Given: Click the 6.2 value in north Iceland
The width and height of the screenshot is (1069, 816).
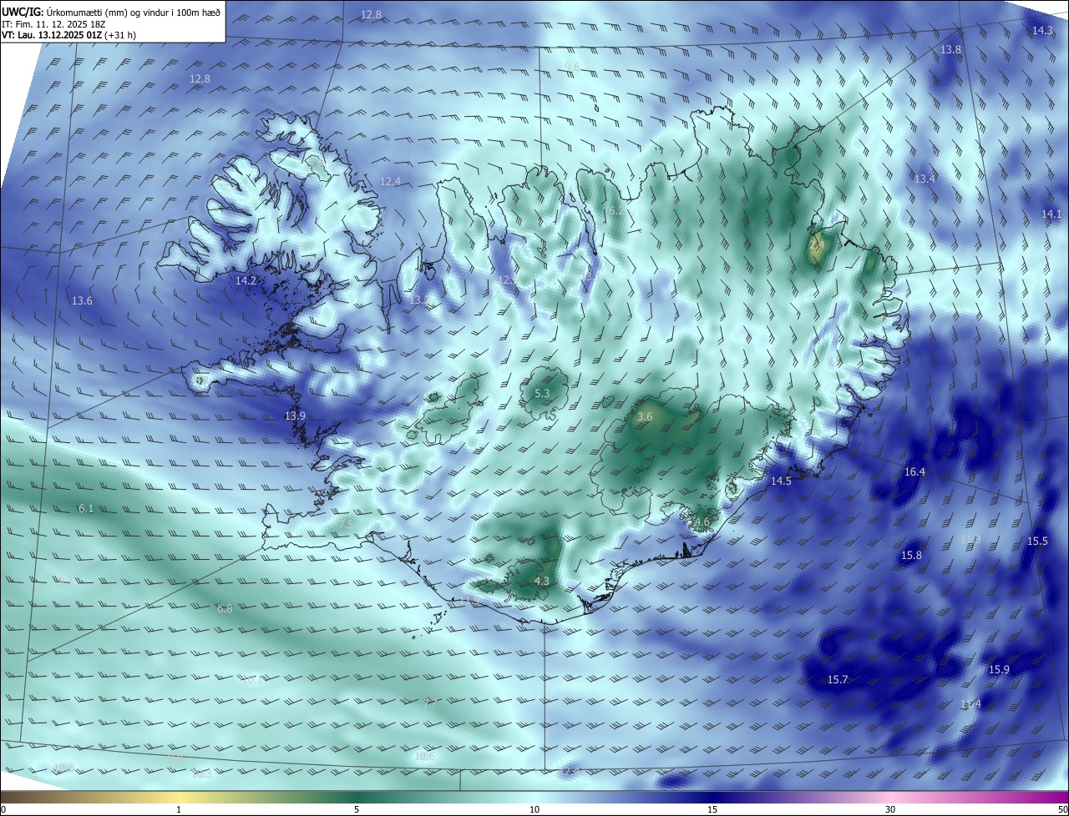Looking at the screenshot, I should coord(616,211).
